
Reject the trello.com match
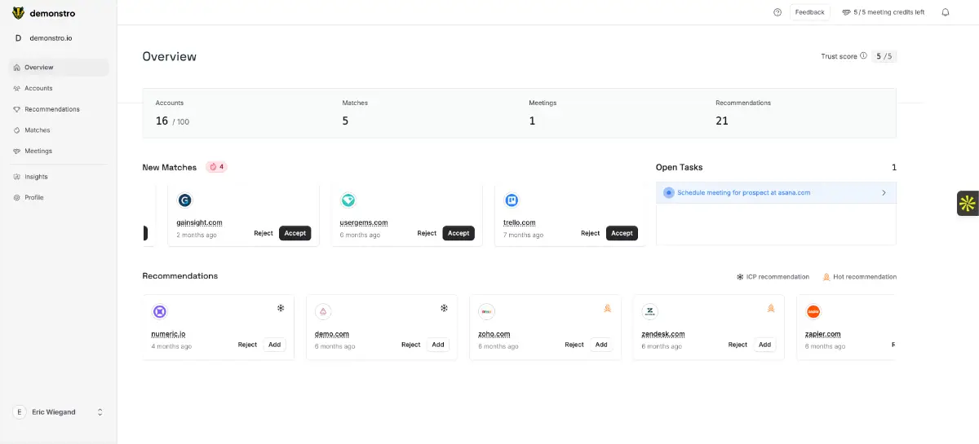tap(590, 233)
